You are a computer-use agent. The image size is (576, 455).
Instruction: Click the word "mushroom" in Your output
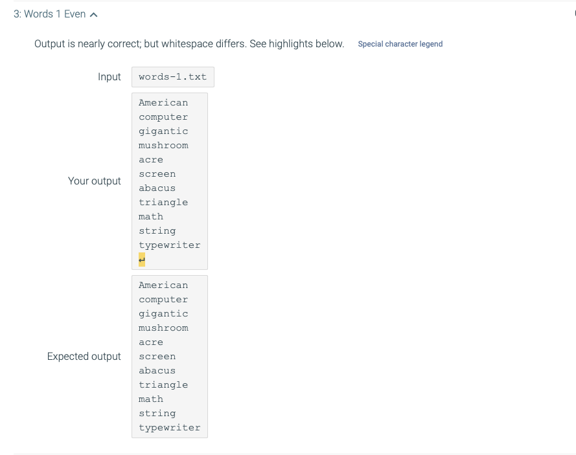coord(163,145)
